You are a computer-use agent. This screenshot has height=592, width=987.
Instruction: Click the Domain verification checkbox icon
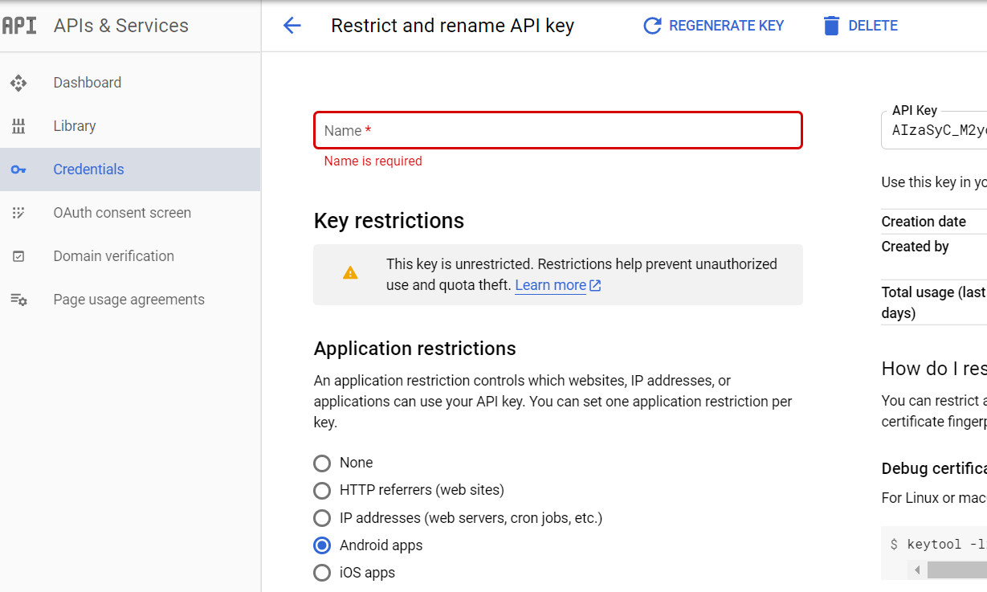point(18,256)
